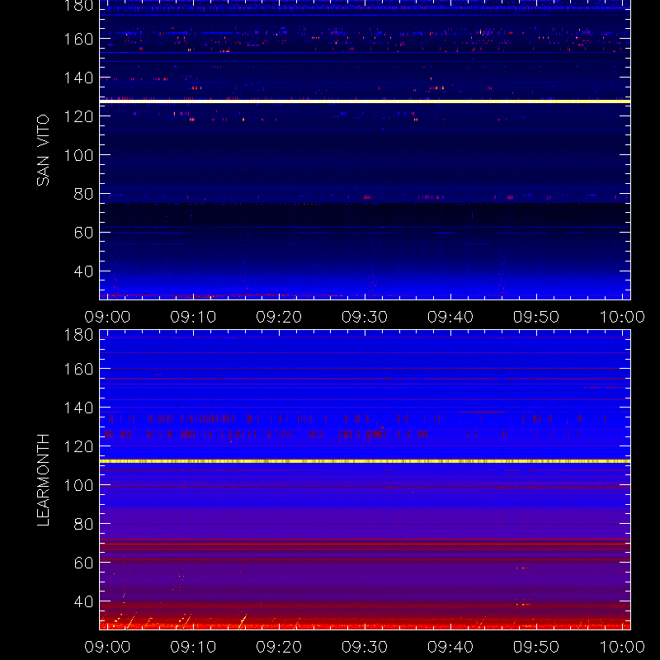660x660 pixels.
Task: Click the SAN VITO axis title
Action: pos(43,150)
